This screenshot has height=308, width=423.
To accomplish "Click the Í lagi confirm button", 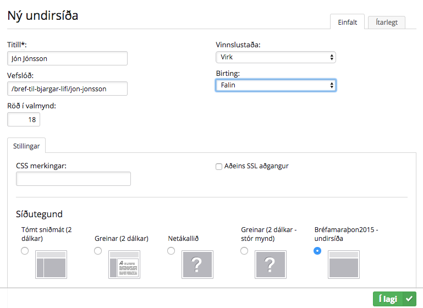I will [394, 299].
